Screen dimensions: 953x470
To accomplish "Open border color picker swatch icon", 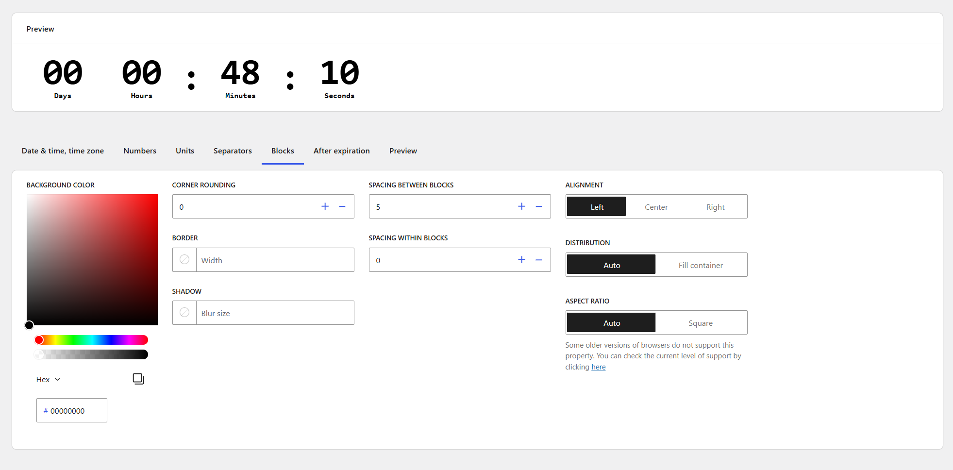I will (184, 260).
